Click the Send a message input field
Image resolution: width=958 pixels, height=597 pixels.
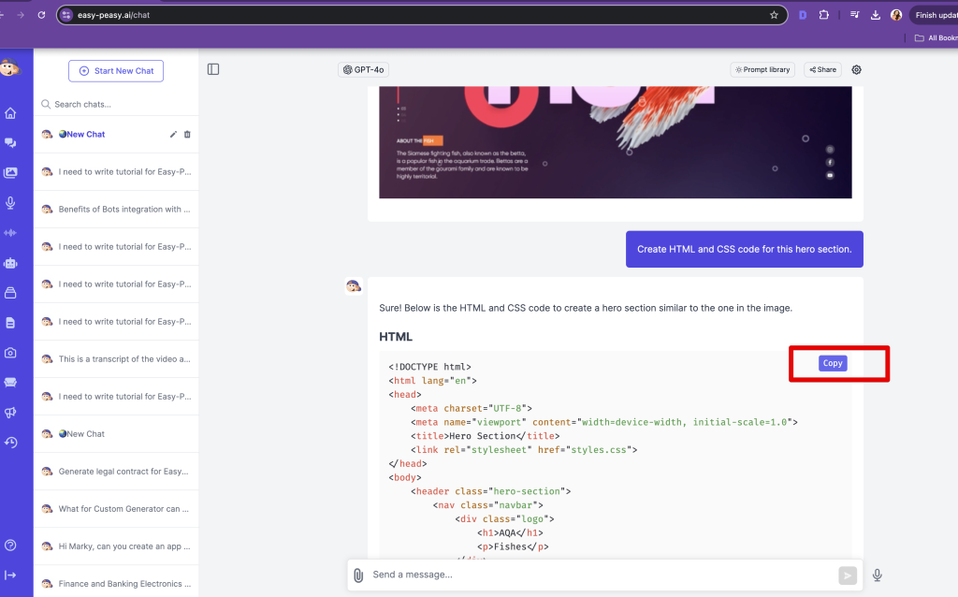tap(599, 575)
